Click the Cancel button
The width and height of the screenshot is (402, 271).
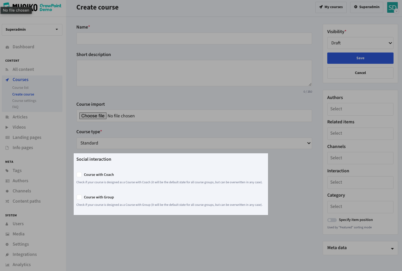click(360, 73)
